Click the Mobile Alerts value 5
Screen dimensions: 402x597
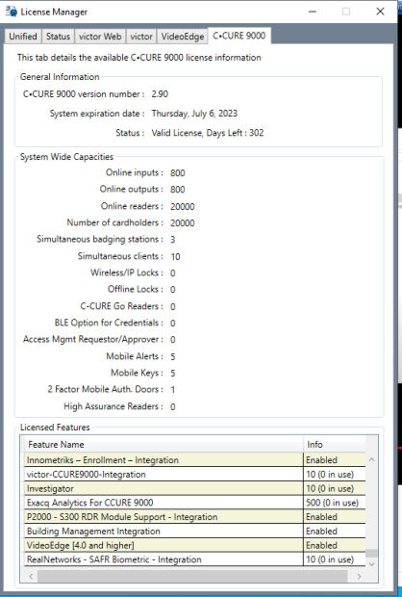[x=173, y=356]
